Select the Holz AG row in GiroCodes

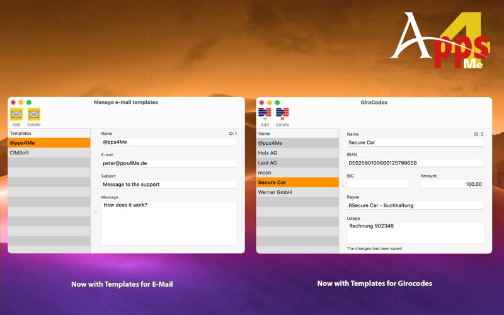point(297,153)
